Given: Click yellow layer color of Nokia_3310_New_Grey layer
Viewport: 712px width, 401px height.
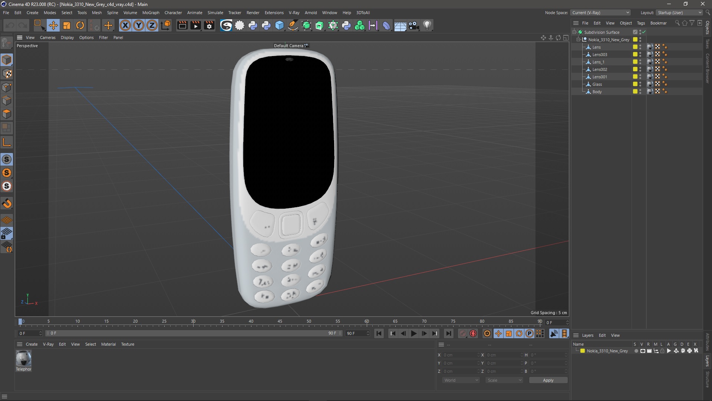Looking at the screenshot, I should [583, 351].
